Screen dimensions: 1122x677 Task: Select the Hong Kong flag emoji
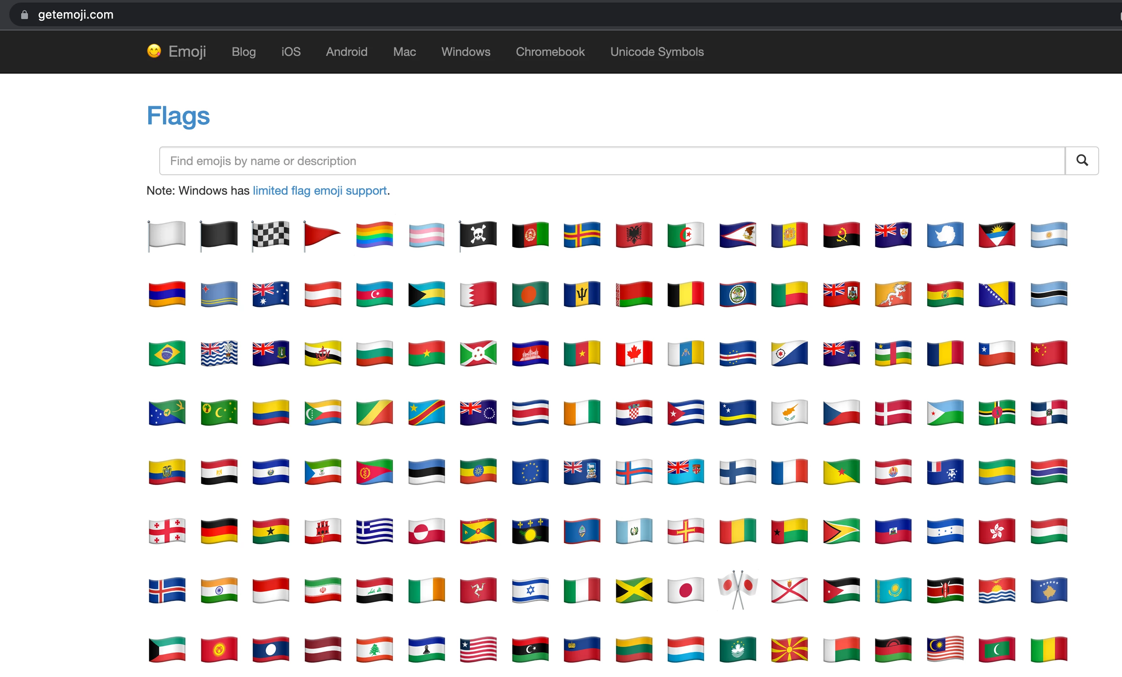997,531
